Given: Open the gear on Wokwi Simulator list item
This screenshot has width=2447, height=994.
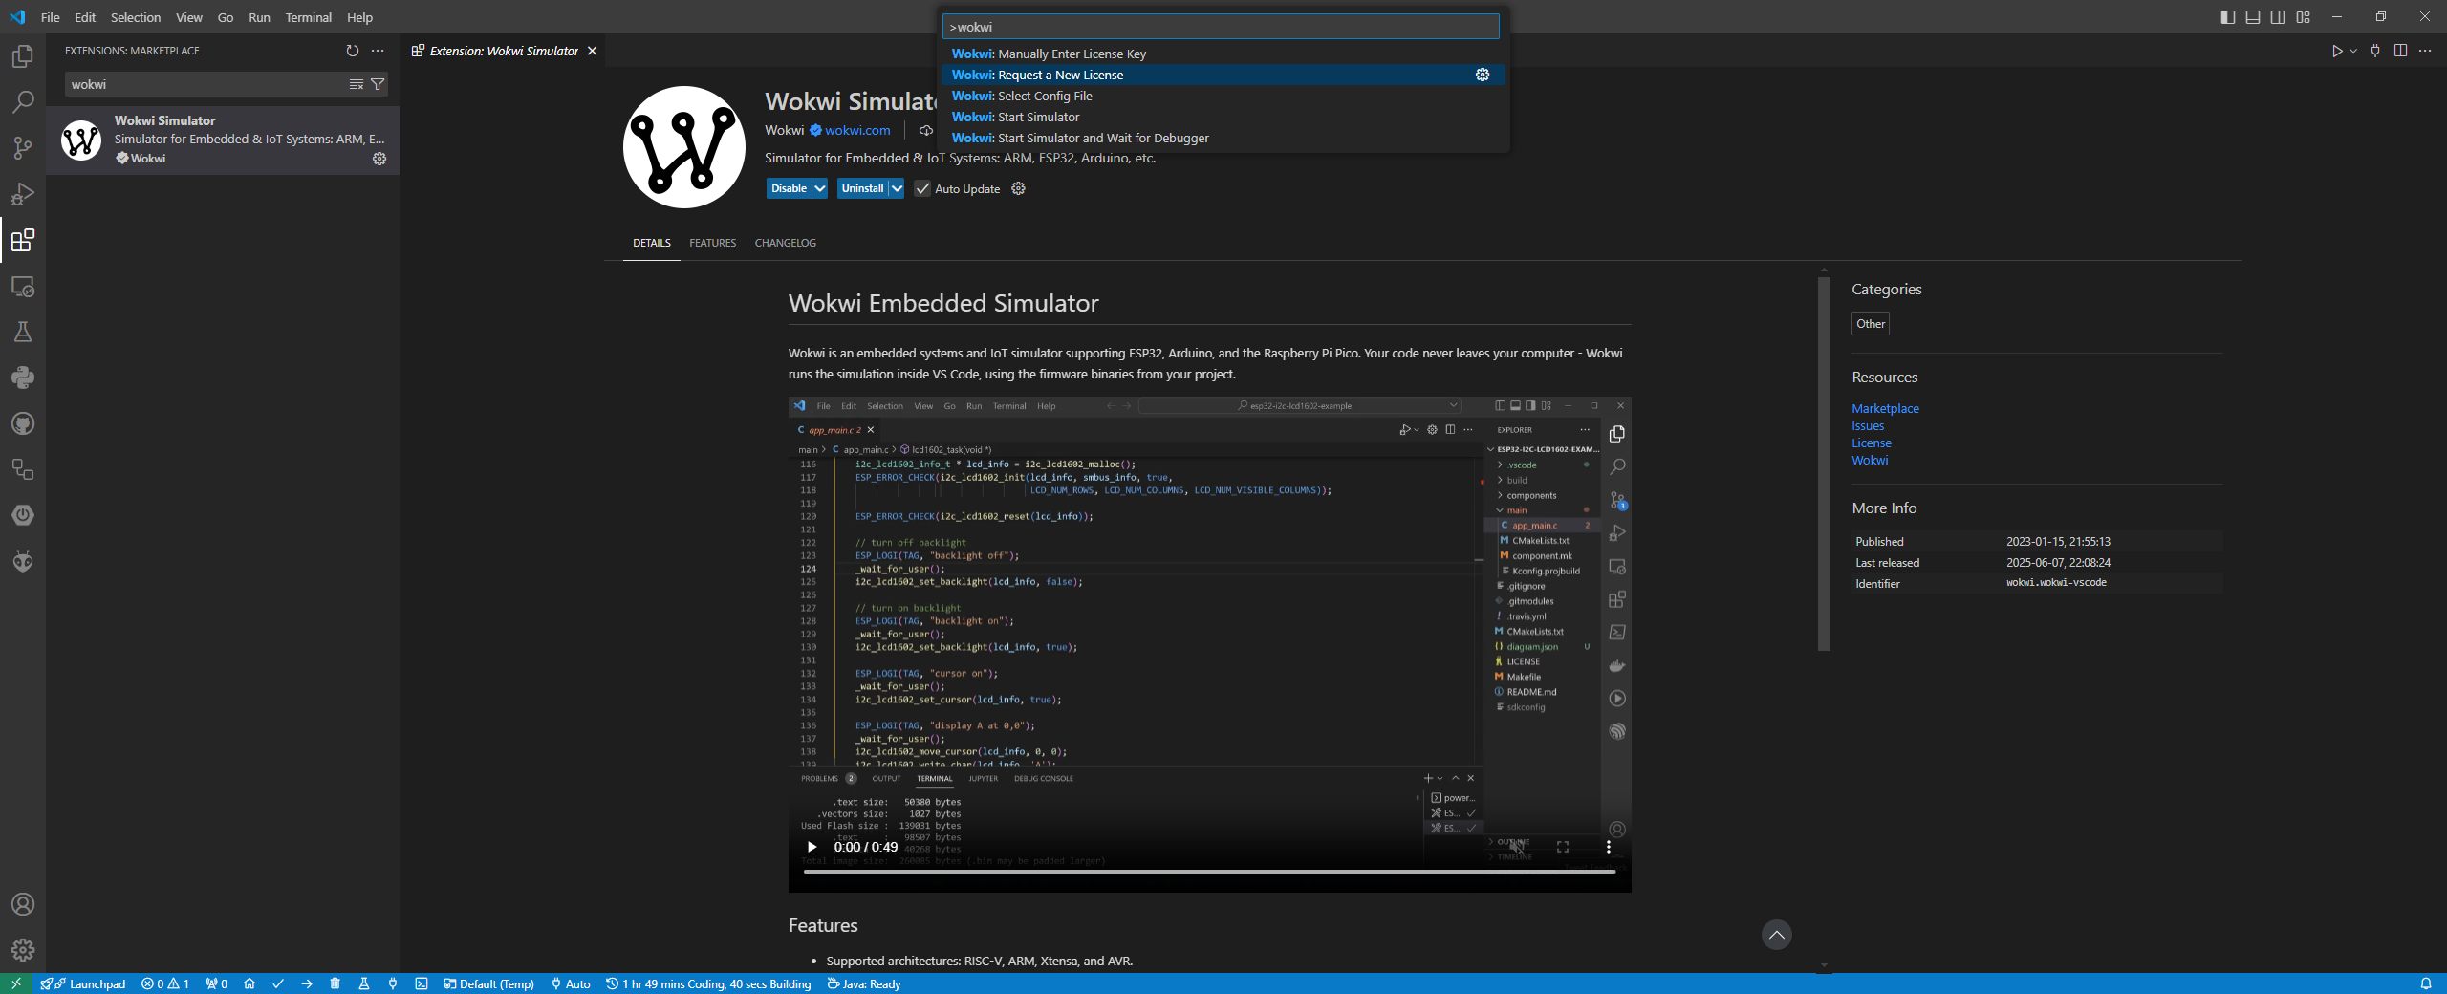Looking at the screenshot, I should (x=379, y=159).
